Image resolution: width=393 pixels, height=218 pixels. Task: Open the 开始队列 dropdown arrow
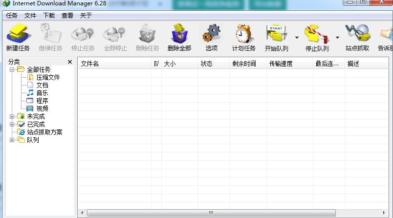[297, 38]
